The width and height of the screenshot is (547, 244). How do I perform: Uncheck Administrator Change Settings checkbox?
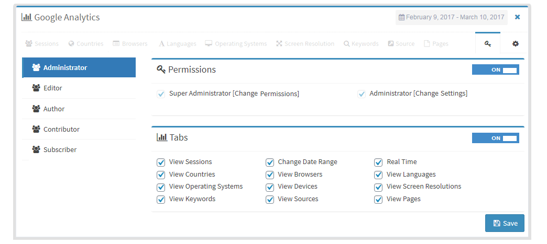pyautogui.click(x=362, y=94)
